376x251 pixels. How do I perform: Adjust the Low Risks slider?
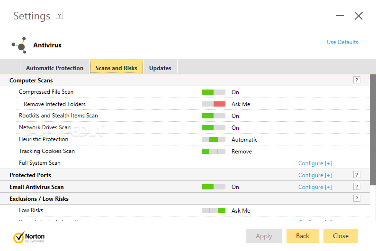point(214,210)
